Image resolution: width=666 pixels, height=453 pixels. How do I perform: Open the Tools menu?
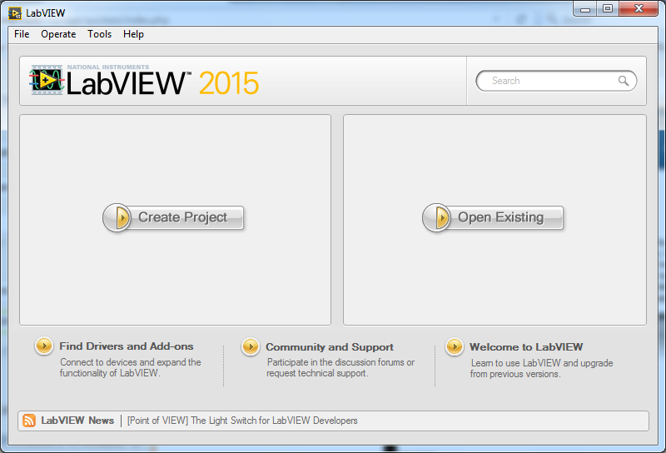(x=99, y=34)
